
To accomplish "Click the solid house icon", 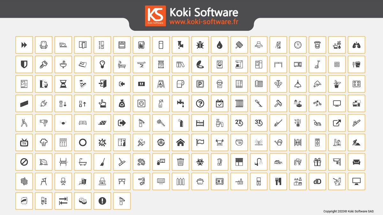I will click(181, 142).
